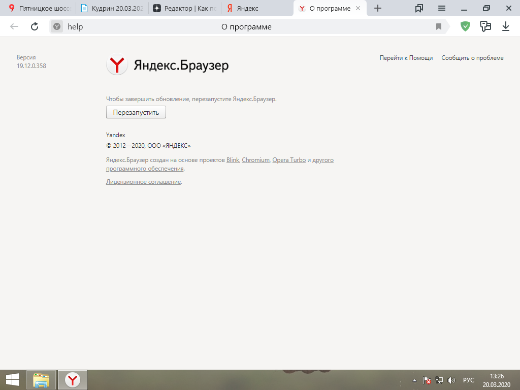Viewport: 520px width, 390px height.
Task: Open the bookmarks panel icon in title bar
Action: click(x=419, y=8)
